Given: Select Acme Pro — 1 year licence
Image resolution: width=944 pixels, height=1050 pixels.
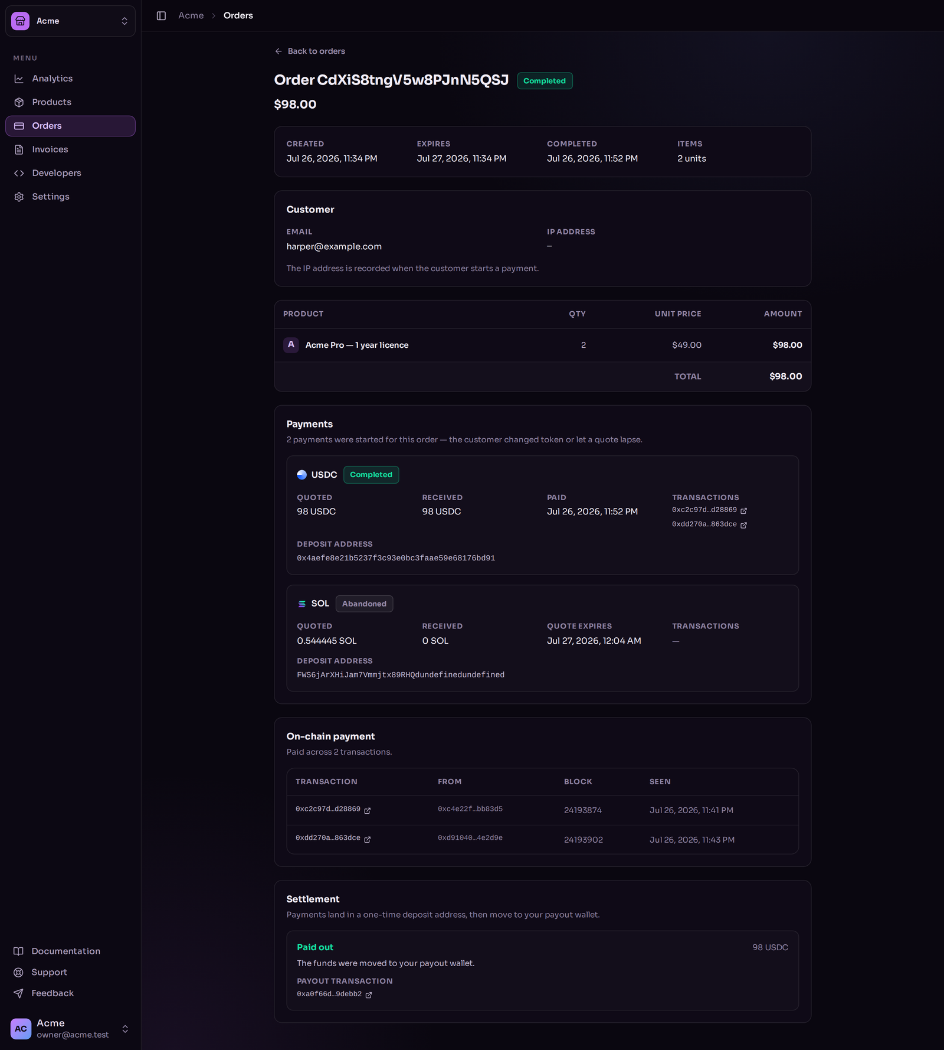Looking at the screenshot, I should pos(357,345).
